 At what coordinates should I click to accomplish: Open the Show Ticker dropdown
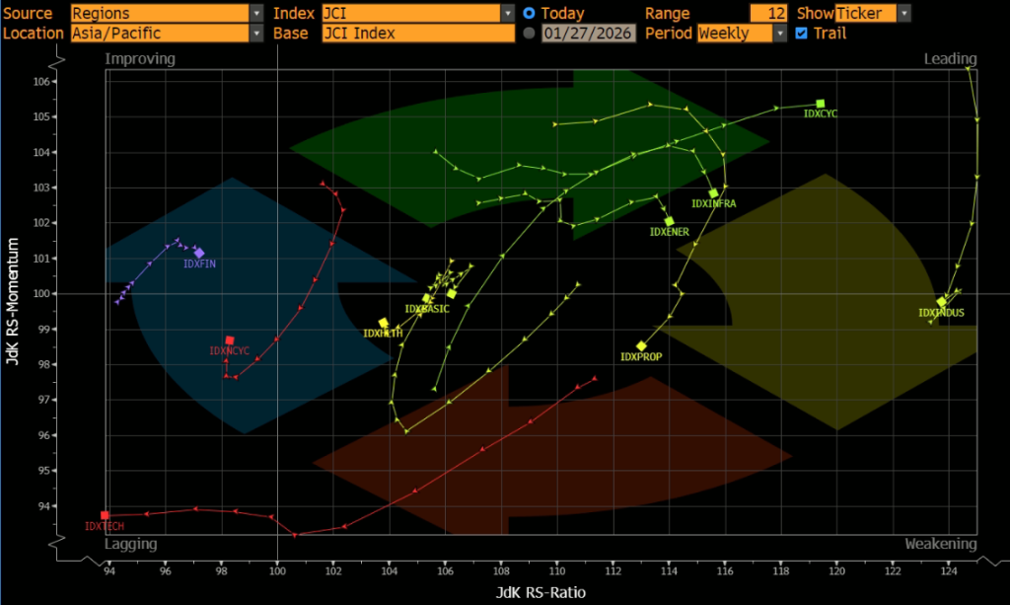[903, 14]
